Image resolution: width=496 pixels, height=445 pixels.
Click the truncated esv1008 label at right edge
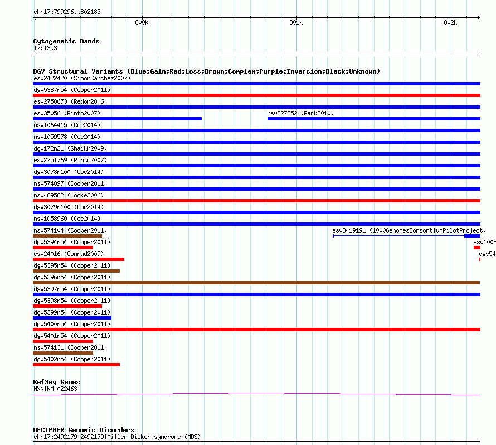coord(484,242)
